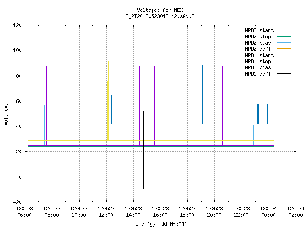This screenshot has height=228, width=305.
Task: Click the y-axis value "40"
Action: pyautogui.click(x=19, y=126)
